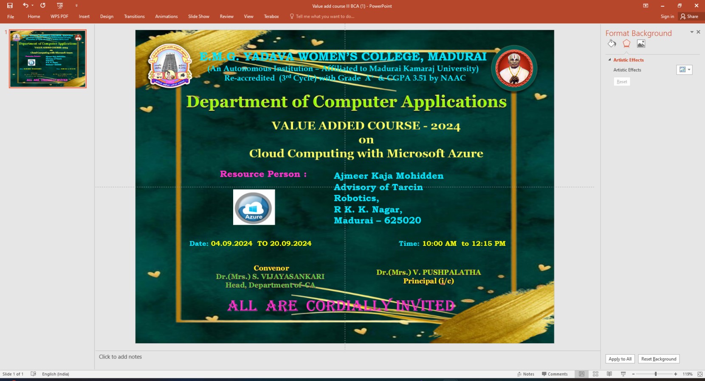This screenshot has width=705, height=381.
Task: Click the zoom slider handle
Action: tap(656, 374)
